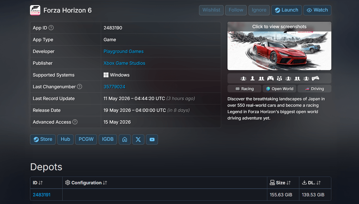Launch the game in Steam
This screenshot has width=359, height=204.
click(287, 10)
